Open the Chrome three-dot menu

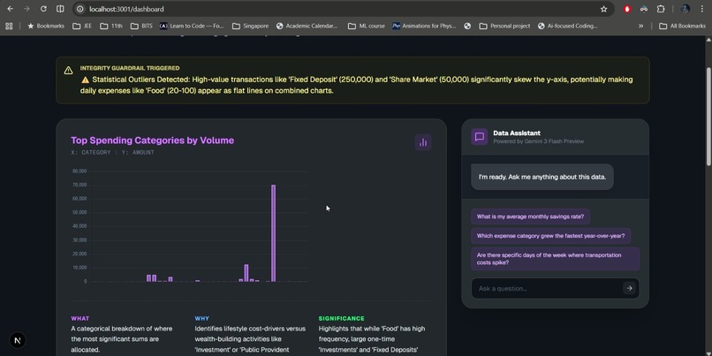702,9
